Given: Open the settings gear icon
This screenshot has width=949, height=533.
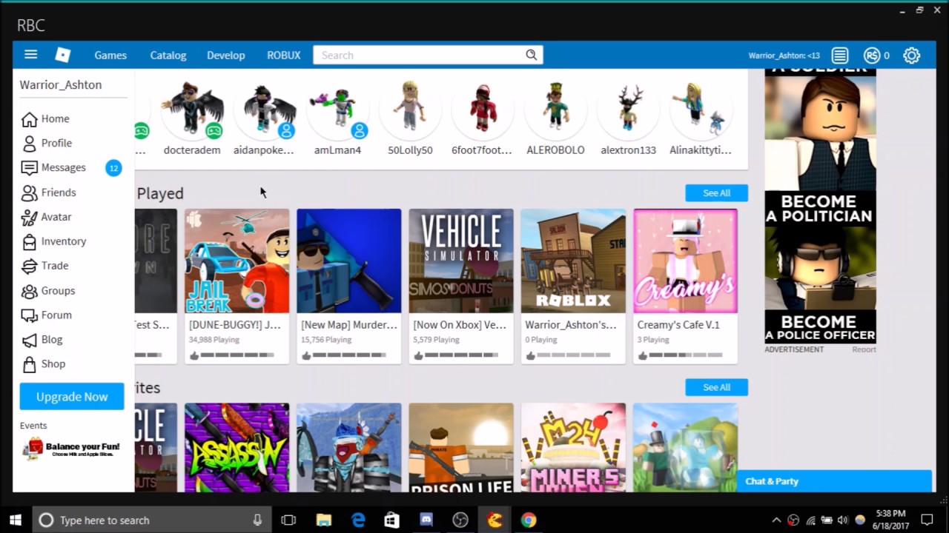Looking at the screenshot, I should 911,56.
